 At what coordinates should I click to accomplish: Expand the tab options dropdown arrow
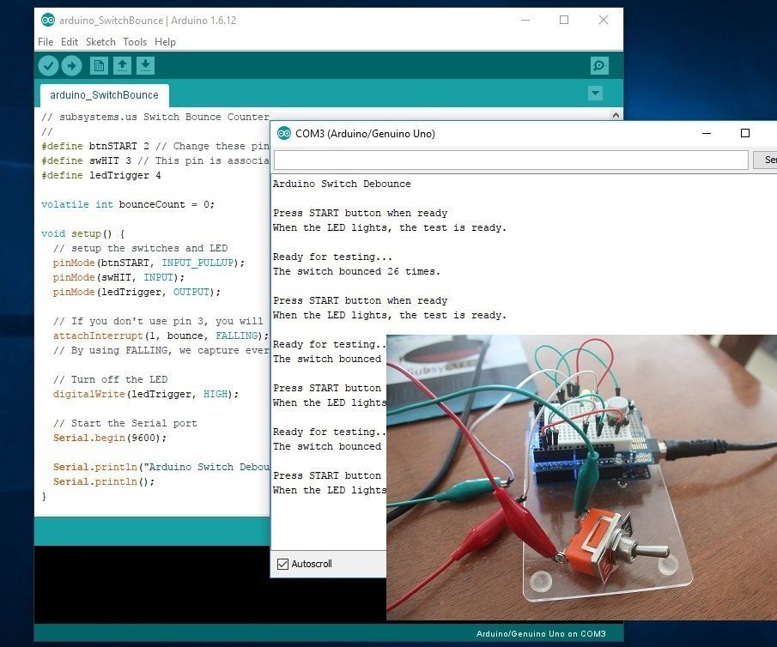point(595,94)
